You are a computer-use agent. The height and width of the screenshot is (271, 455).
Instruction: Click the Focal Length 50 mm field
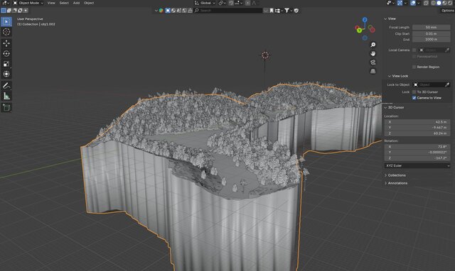click(432, 27)
